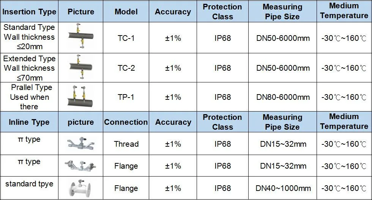The width and height of the screenshot is (372, 200).
Task: Select the π type Flange connection picture
Action: [x=80, y=165]
